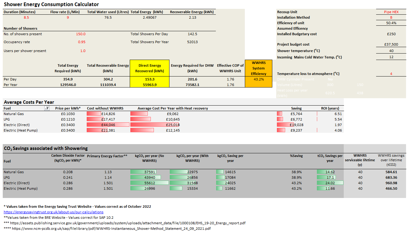Select the Efficiency of unit 50.4% cell

coord(392,23)
